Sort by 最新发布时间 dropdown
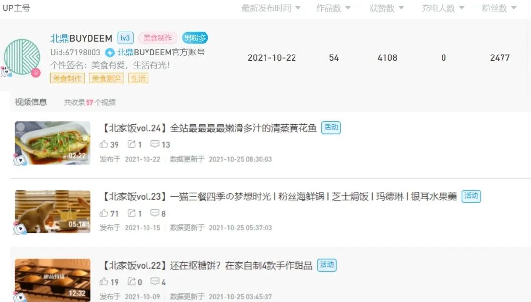The image size is (531, 302). [271, 8]
